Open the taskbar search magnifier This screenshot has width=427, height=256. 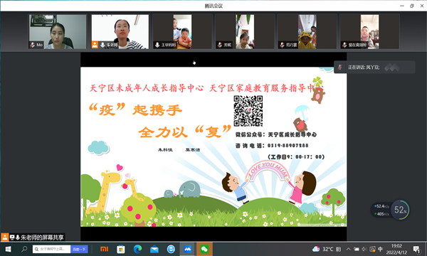(x=24, y=249)
